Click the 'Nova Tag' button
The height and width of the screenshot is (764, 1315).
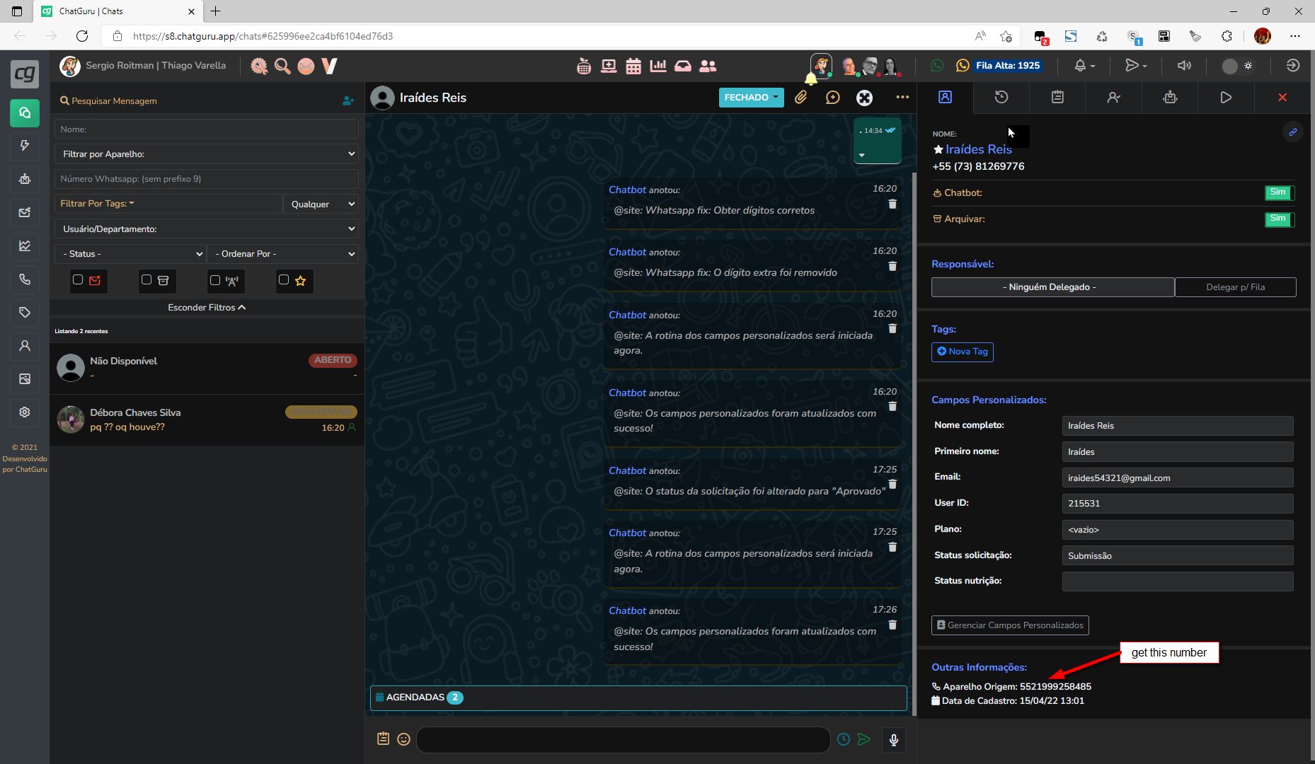963,352
